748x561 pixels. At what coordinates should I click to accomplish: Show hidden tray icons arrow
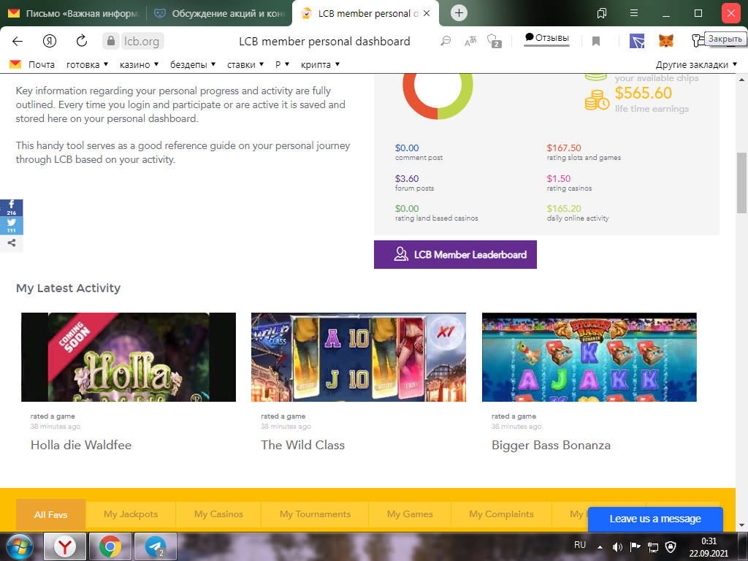pos(600,547)
